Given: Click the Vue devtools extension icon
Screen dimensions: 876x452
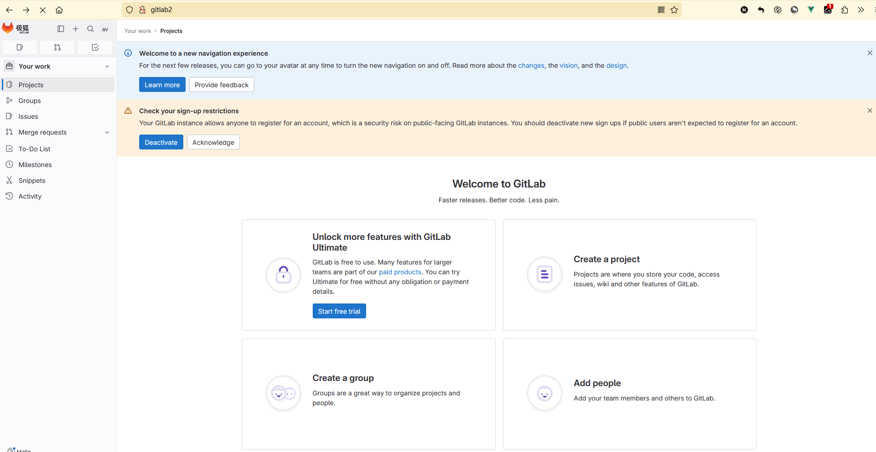Looking at the screenshot, I should tap(811, 10).
